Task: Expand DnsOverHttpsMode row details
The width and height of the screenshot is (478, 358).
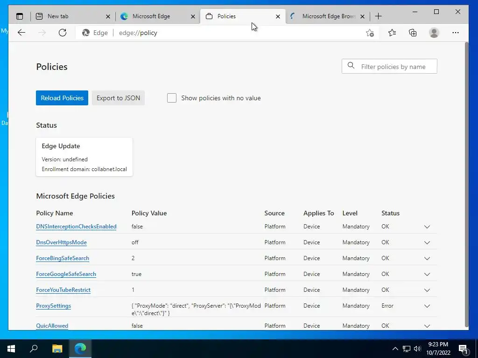Action: pos(427,242)
